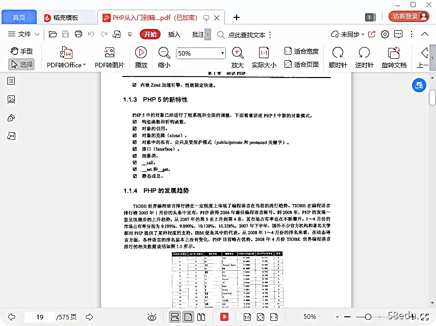Choose 适合页面 fit page

(302, 64)
